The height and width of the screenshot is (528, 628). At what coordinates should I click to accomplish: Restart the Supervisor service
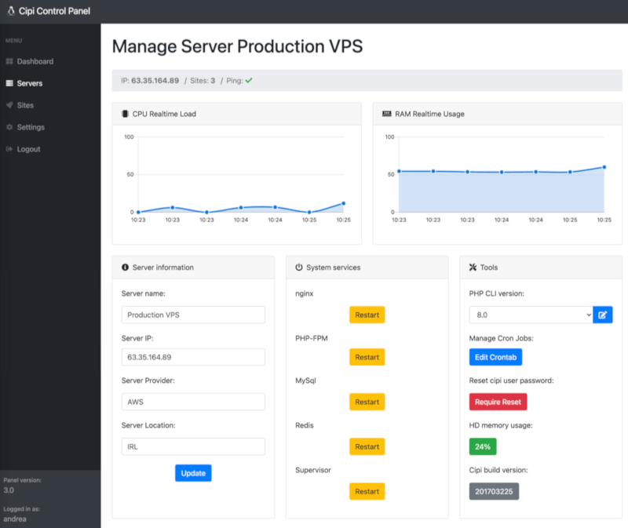pos(367,492)
